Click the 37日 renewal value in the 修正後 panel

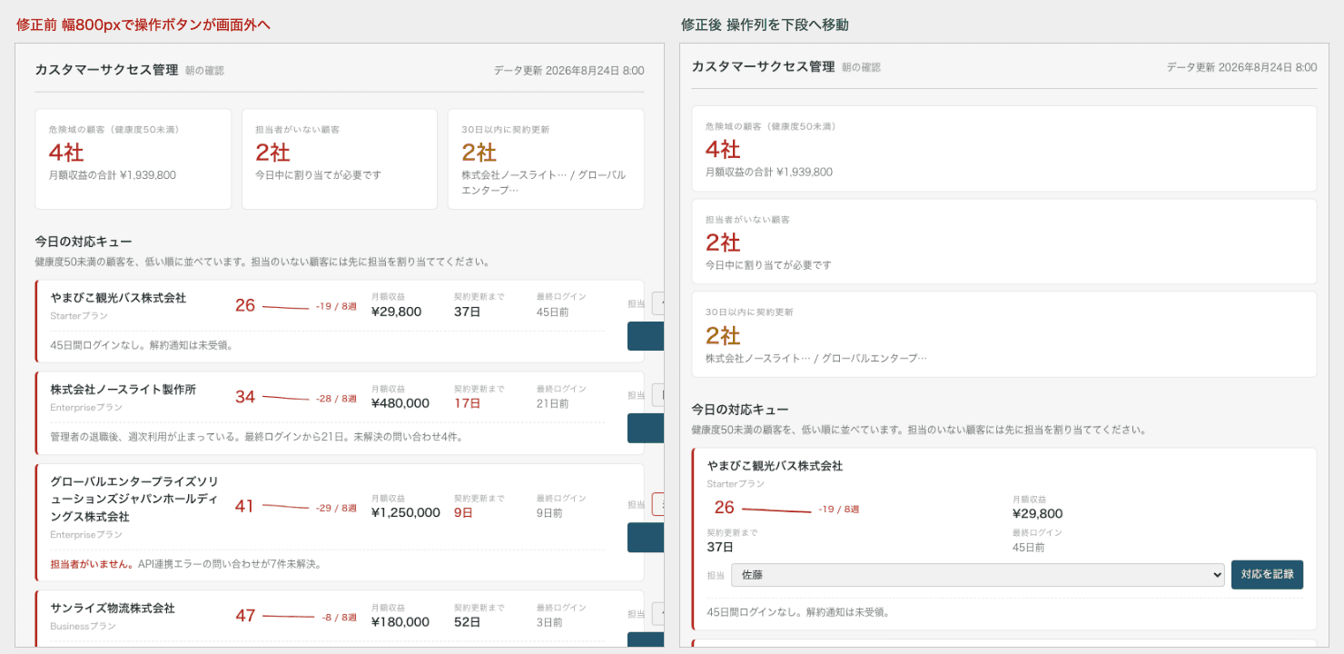click(720, 547)
